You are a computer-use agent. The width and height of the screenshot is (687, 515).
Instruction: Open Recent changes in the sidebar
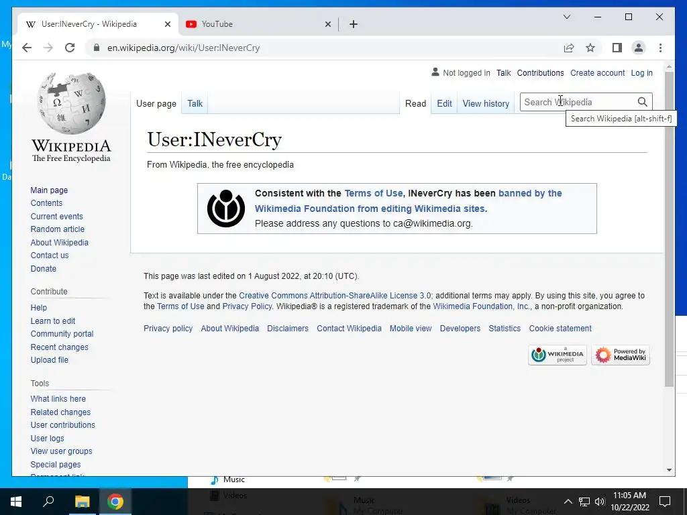coord(59,347)
